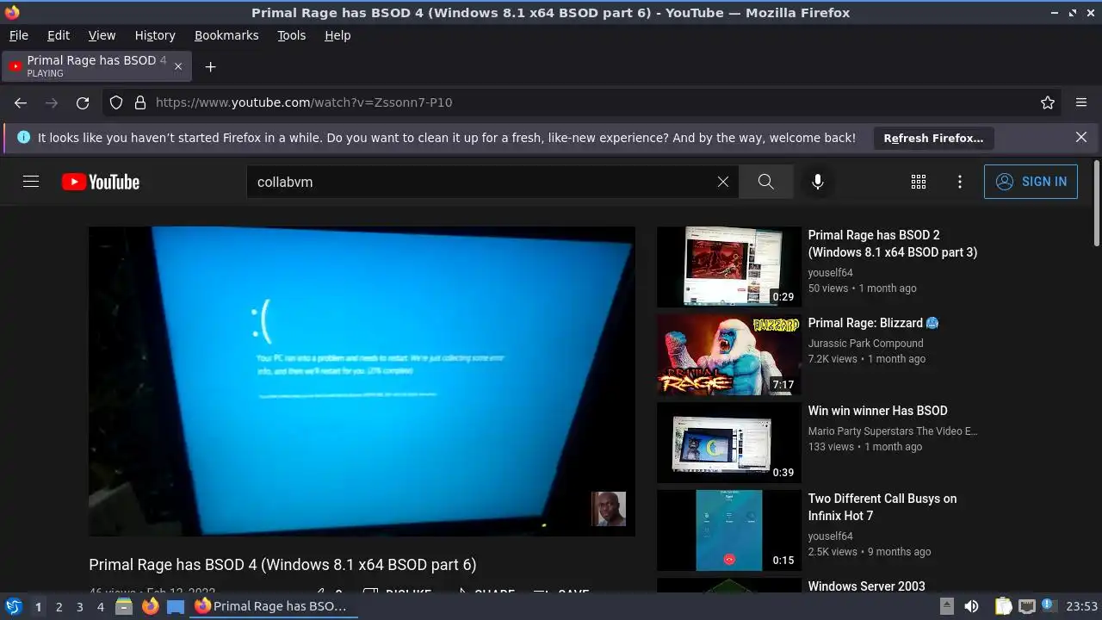1102x620 pixels.
Task: Open the Bookmarks menu
Action: (x=226, y=35)
